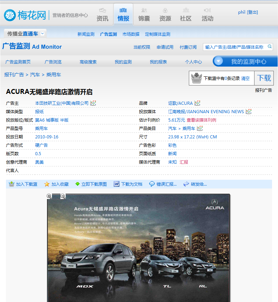The image size is (278, 302).
Task: Click the large 下载 button
Action: coord(264,78)
